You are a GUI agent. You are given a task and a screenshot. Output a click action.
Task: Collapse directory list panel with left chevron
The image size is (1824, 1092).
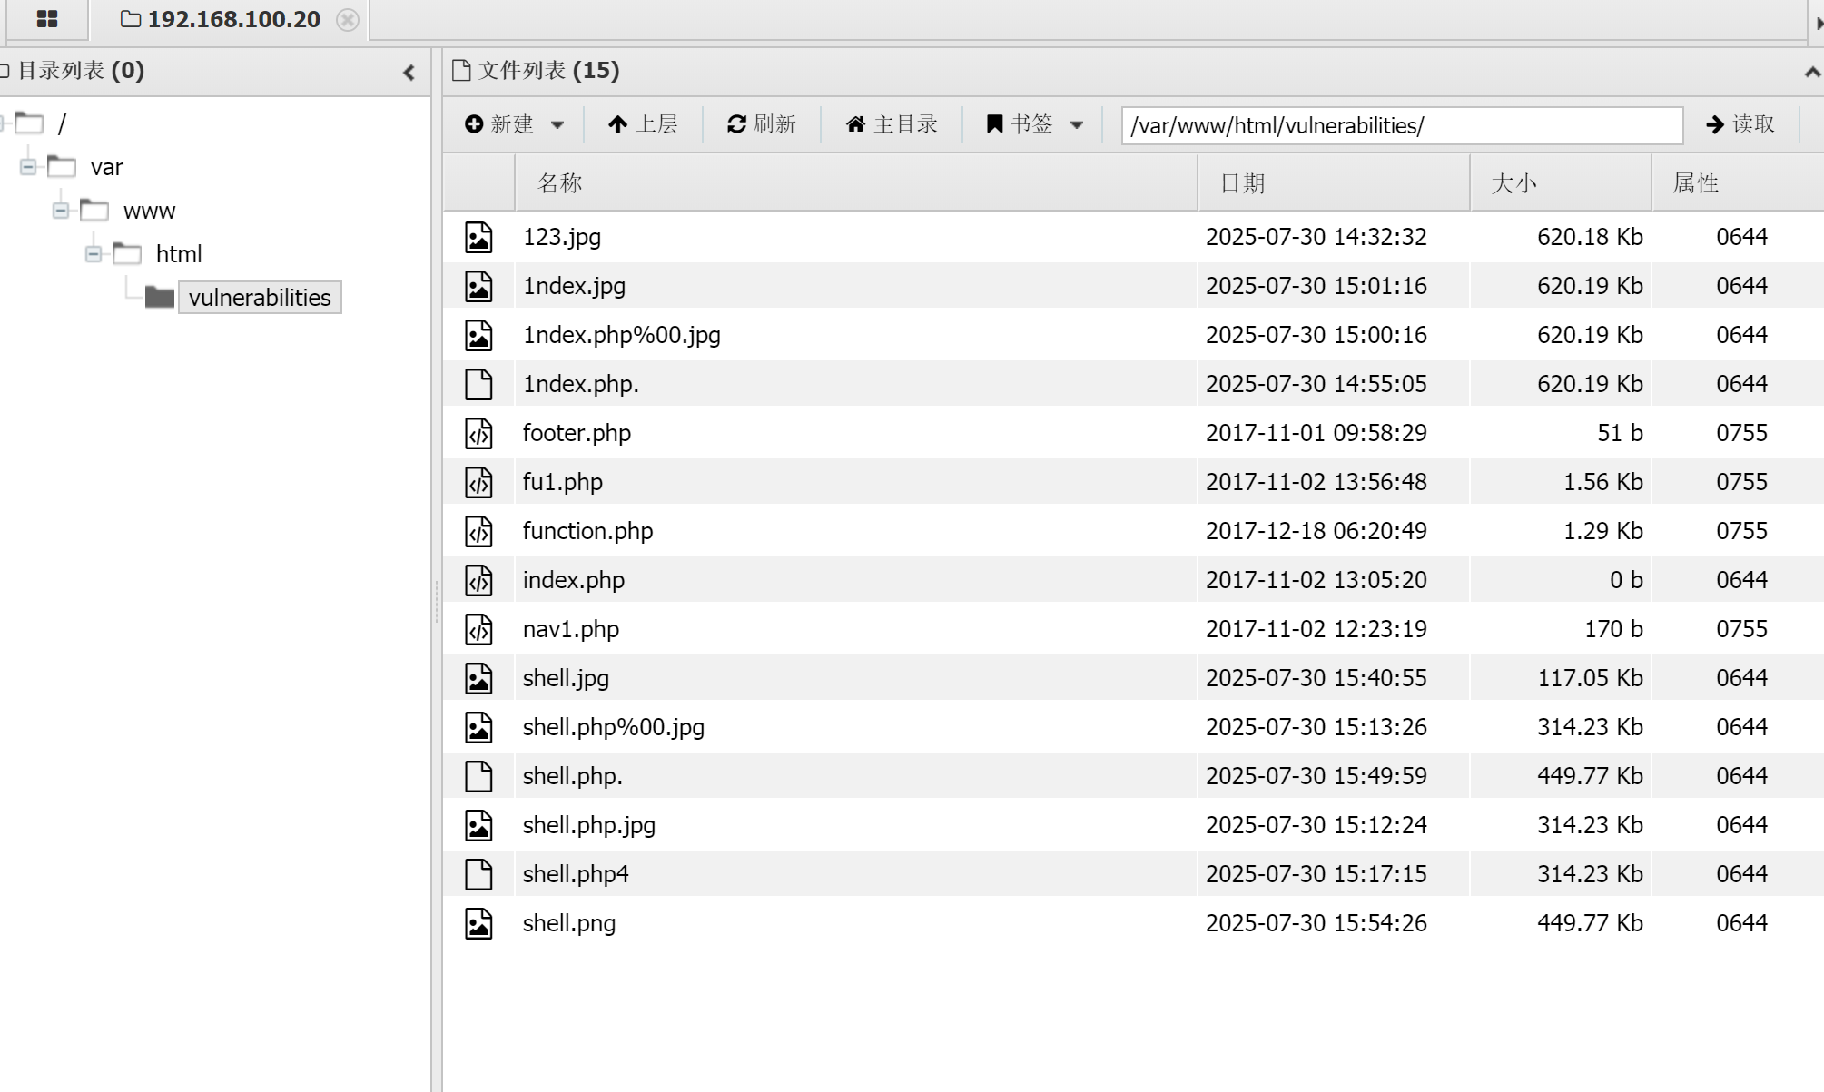409,73
